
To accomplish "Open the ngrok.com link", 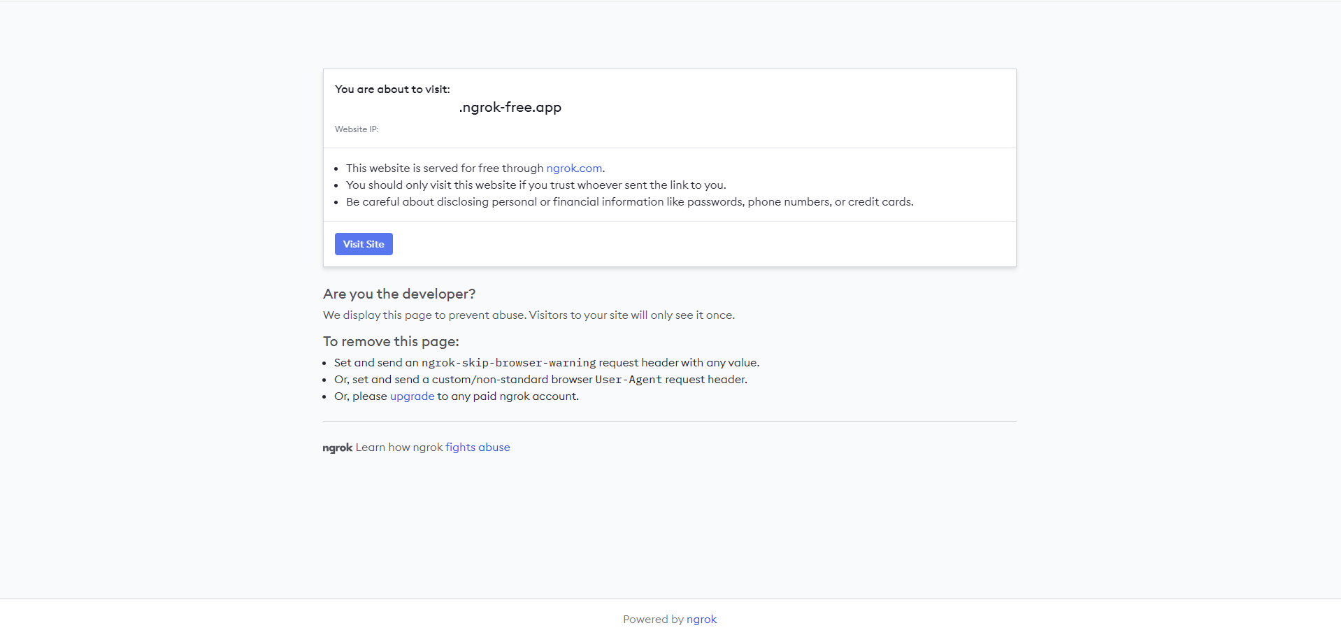I will pos(574,169).
